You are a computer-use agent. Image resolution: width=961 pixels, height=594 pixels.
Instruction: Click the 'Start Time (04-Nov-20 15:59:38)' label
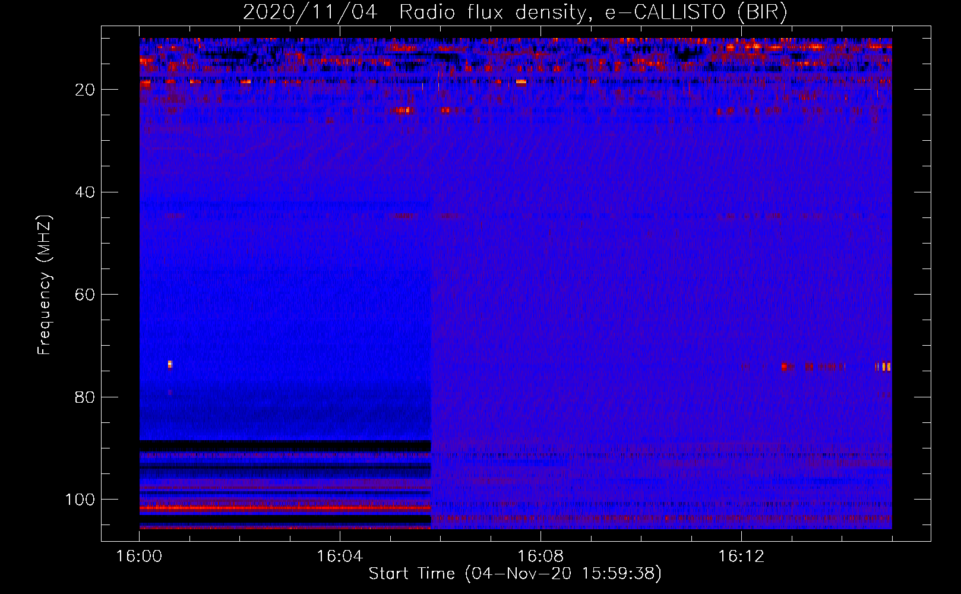point(515,574)
